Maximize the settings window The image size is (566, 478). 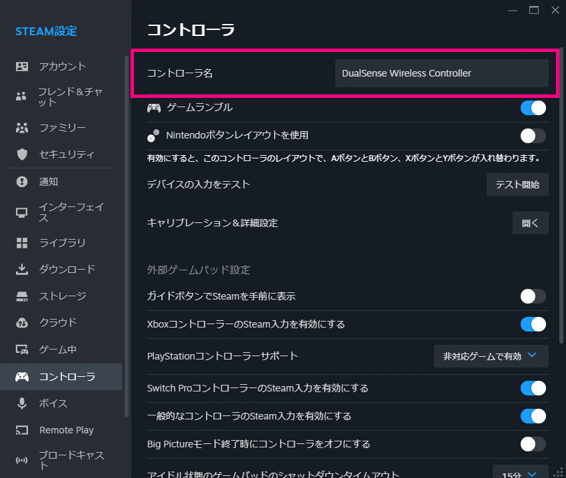click(534, 10)
